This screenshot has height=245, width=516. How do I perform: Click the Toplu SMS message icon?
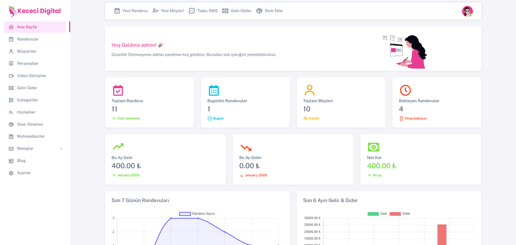(x=192, y=11)
